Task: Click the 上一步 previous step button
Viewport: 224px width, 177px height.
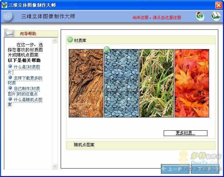Action: (175, 168)
